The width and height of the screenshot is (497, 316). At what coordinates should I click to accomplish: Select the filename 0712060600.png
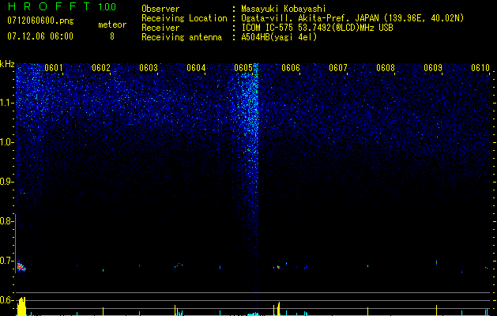[40, 21]
